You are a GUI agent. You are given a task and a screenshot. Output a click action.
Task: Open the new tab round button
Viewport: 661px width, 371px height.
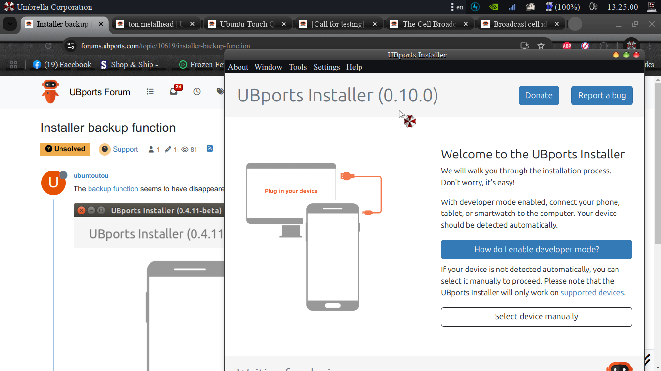pos(575,24)
